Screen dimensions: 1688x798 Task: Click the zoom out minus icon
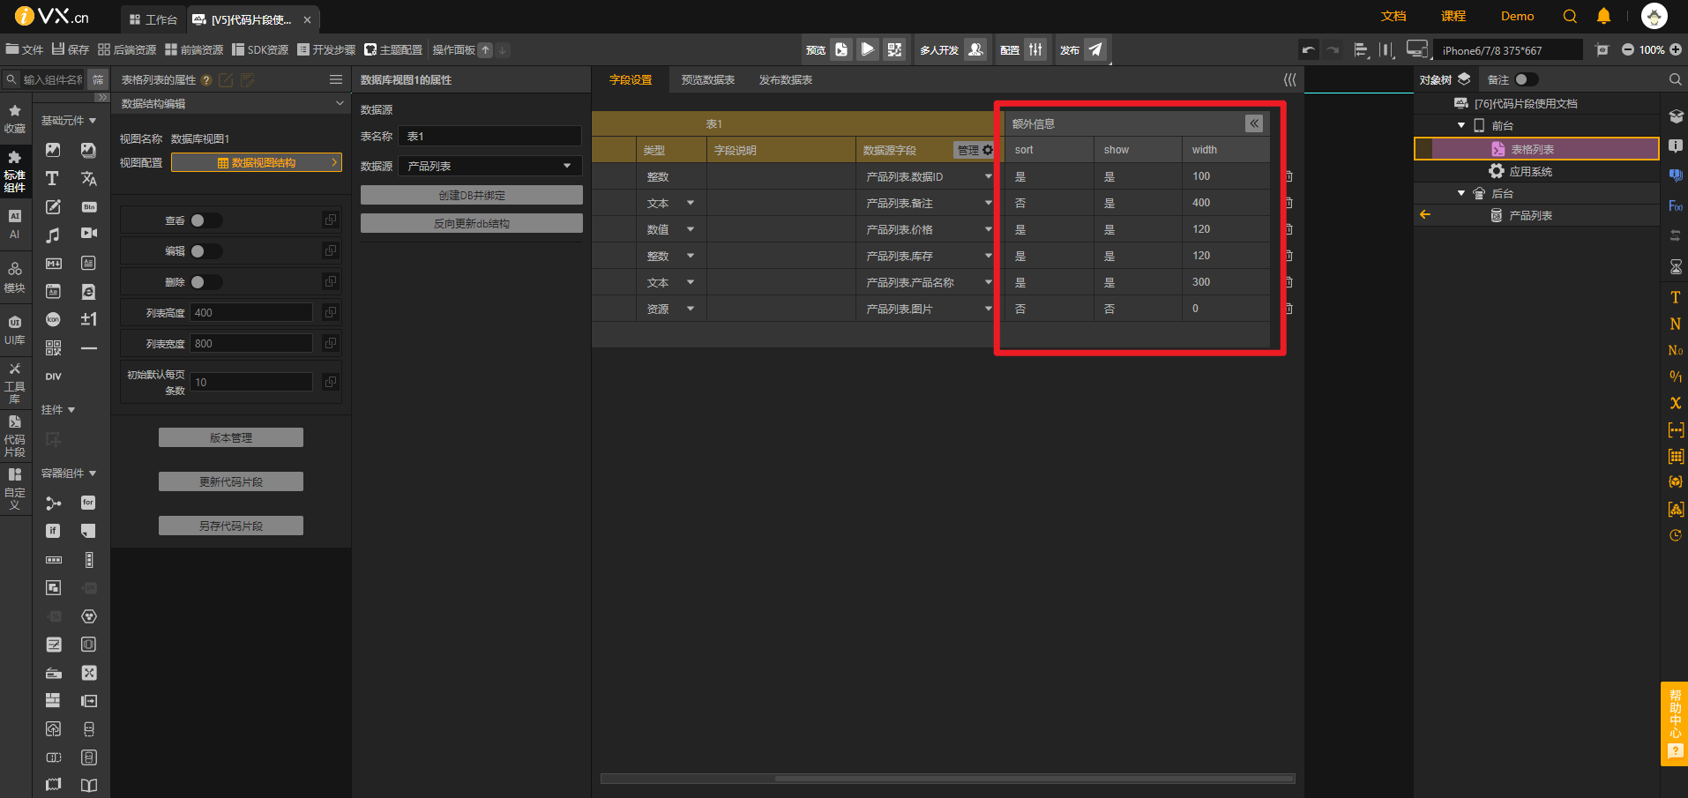pos(1628,50)
